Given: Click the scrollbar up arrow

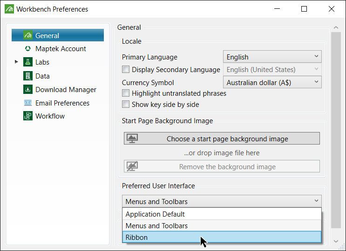Looking at the screenshot, I should click(335, 27).
